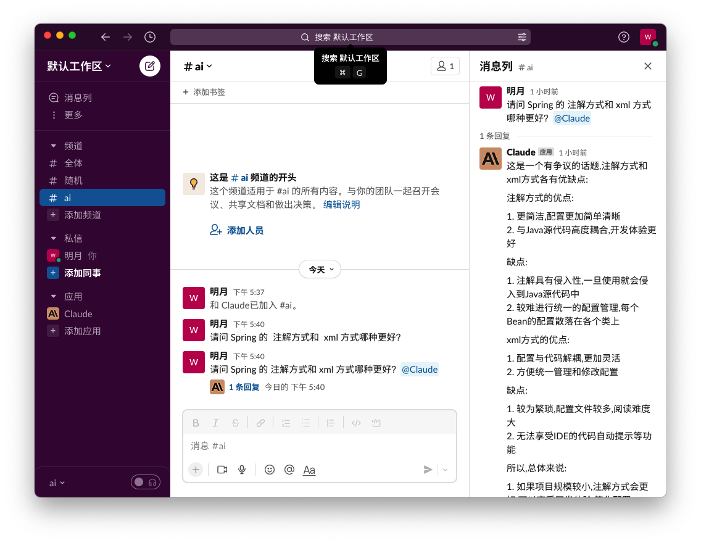
Task: Open the history clock icon
Action: point(150,37)
